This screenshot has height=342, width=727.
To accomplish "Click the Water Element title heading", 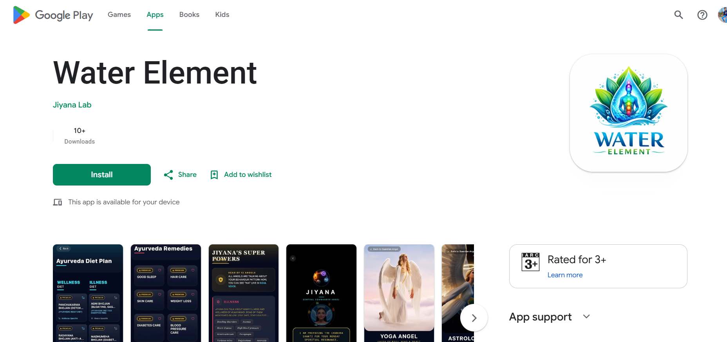I will click(x=155, y=73).
